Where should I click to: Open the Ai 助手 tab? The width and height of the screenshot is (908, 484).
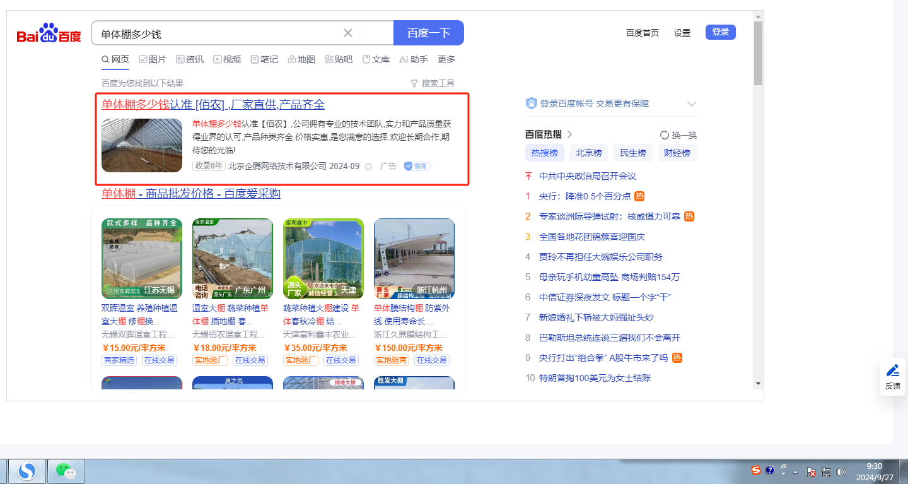[x=414, y=59]
